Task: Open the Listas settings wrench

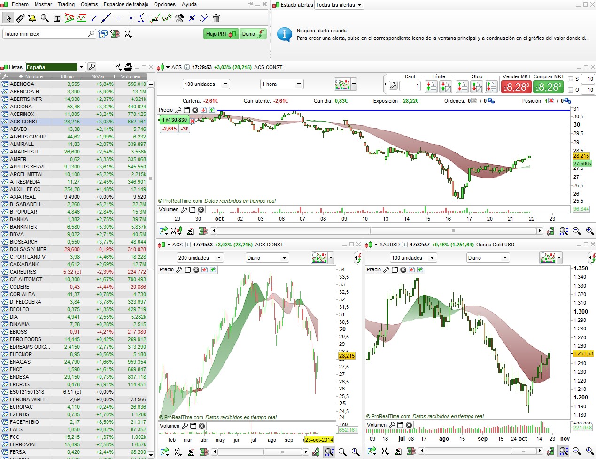Action: pyautogui.click(x=92, y=67)
